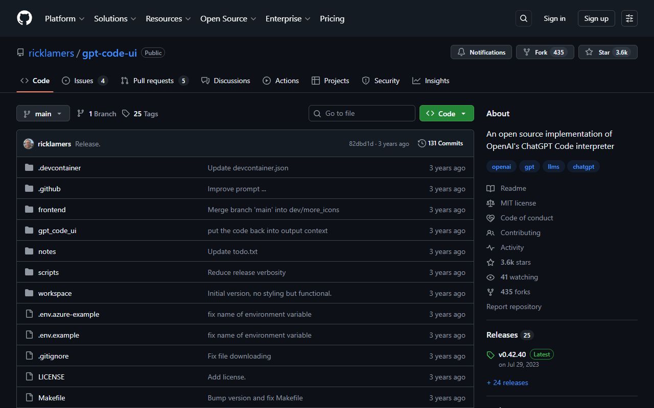The image size is (654, 408).
Task: Click the Sign up button
Action: (x=596, y=18)
